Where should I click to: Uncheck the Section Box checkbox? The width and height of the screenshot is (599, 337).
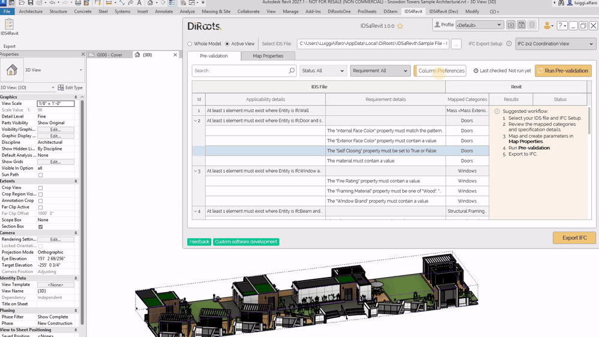(x=40, y=227)
